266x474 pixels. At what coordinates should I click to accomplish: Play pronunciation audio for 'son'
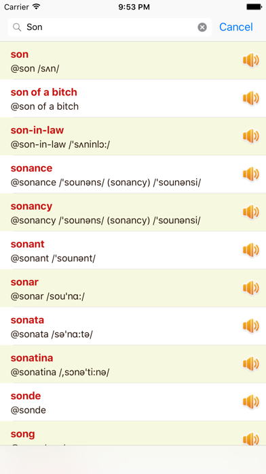point(251,61)
